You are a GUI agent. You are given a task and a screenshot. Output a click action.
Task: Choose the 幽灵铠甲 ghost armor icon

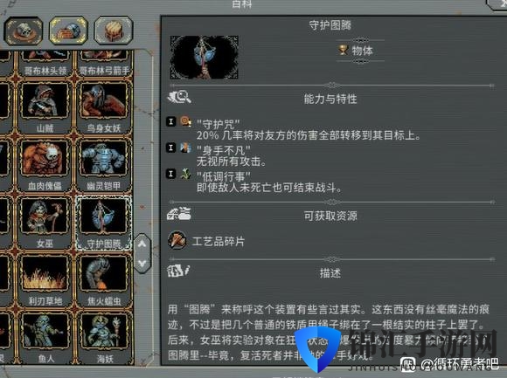click(103, 165)
